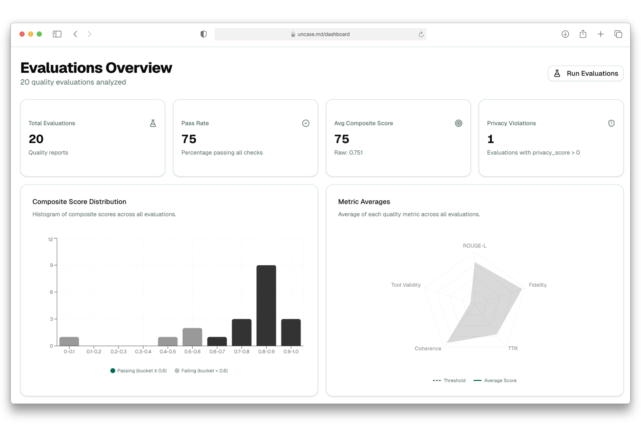641x427 pixels.
Task: Click the Run Evaluations button
Action: tap(585, 73)
